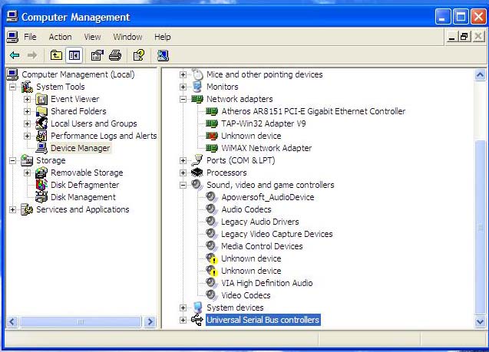
Task: Collapse the Storage node
Action: 12,160
